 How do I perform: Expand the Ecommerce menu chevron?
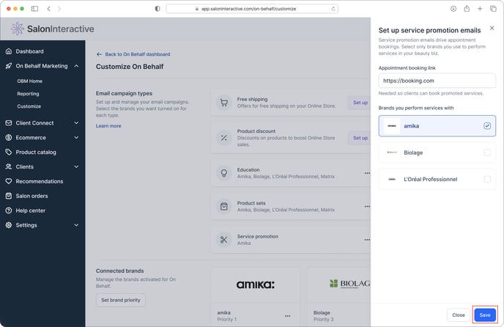point(76,137)
